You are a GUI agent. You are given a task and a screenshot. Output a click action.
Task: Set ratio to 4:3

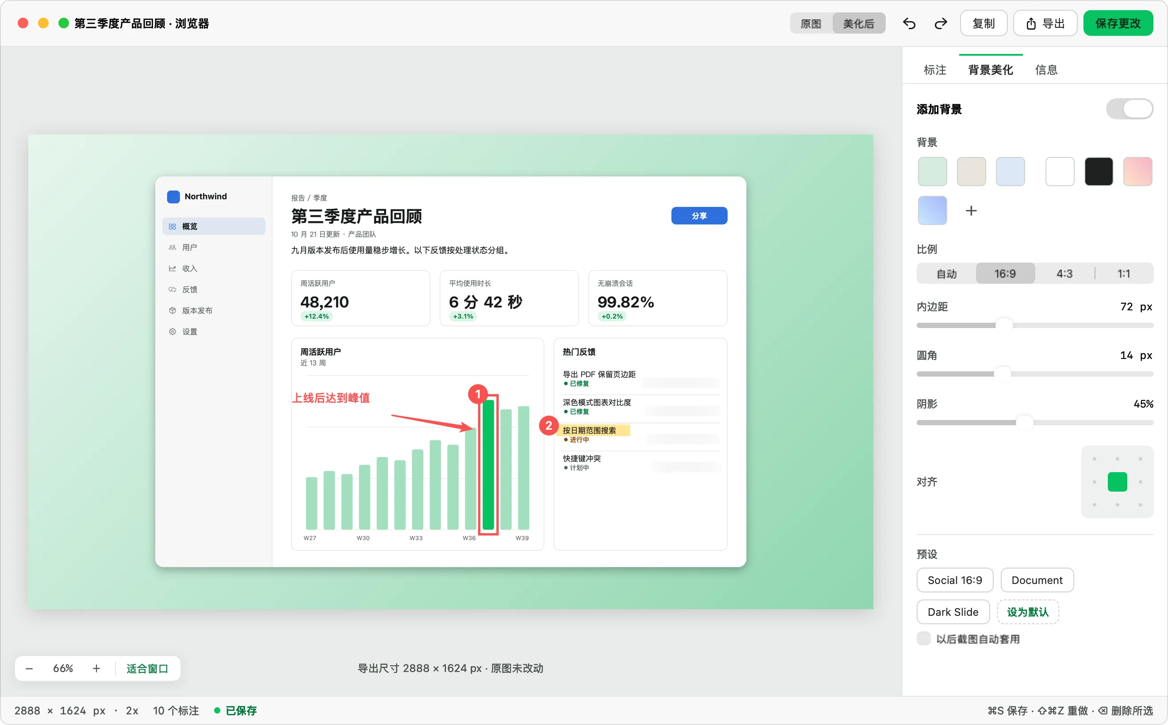click(x=1064, y=274)
